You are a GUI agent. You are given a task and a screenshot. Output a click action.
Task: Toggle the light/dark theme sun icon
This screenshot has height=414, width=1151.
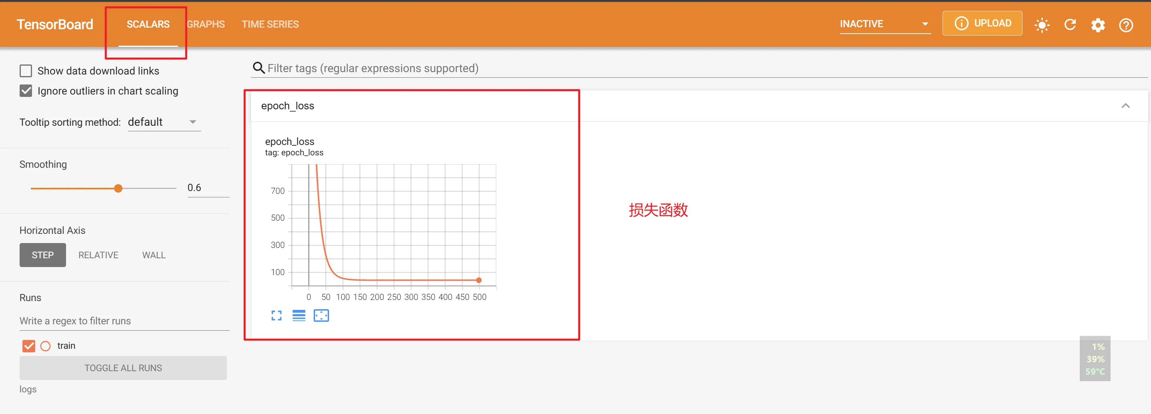point(1042,24)
